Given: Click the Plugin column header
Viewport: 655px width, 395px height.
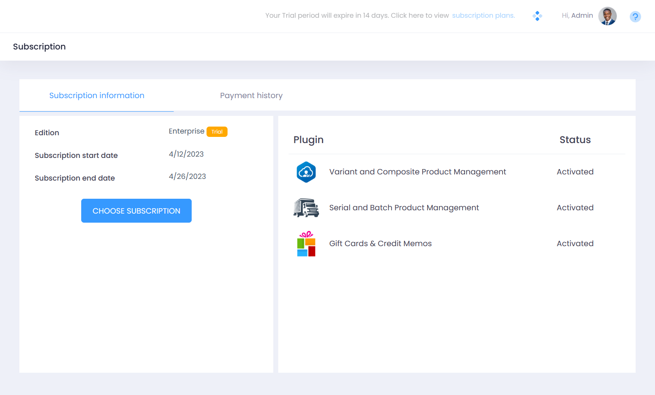Looking at the screenshot, I should [308, 140].
